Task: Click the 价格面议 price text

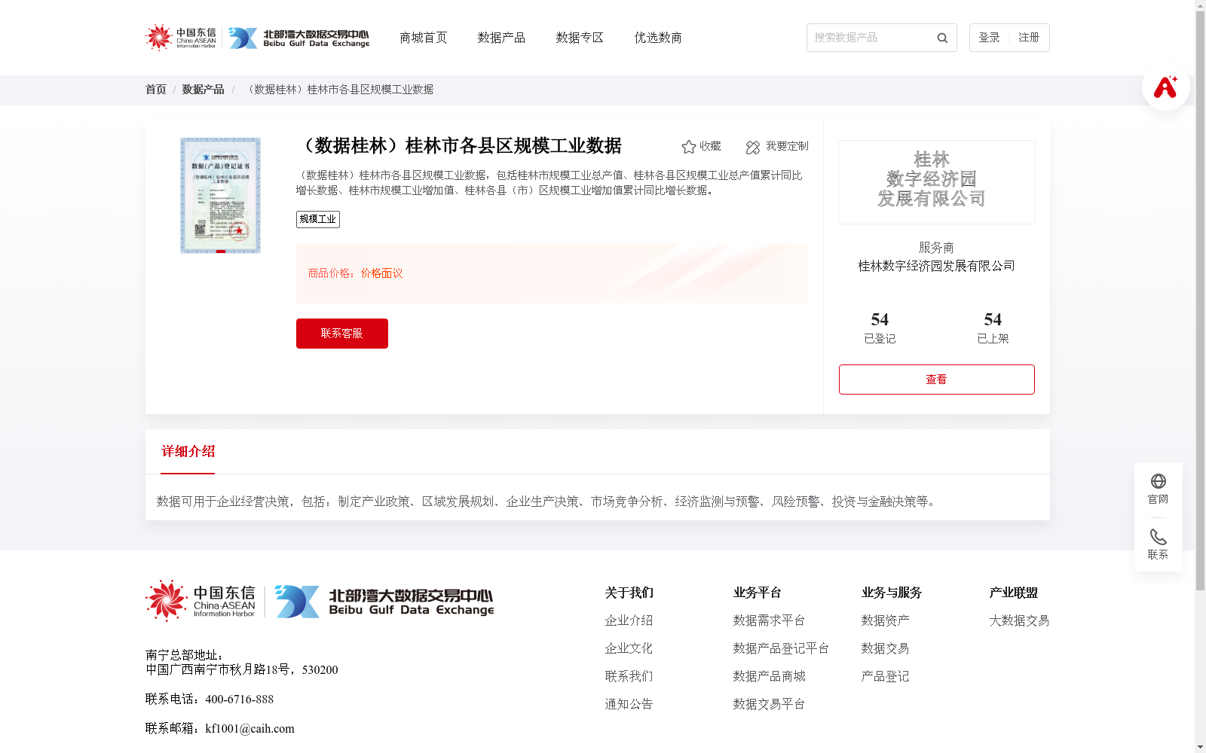Action: pos(381,273)
